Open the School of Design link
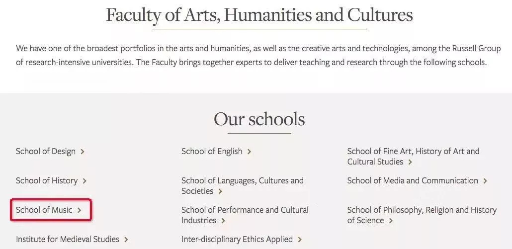This screenshot has height=249, width=512. pyautogui.click(x=45, y=152)
